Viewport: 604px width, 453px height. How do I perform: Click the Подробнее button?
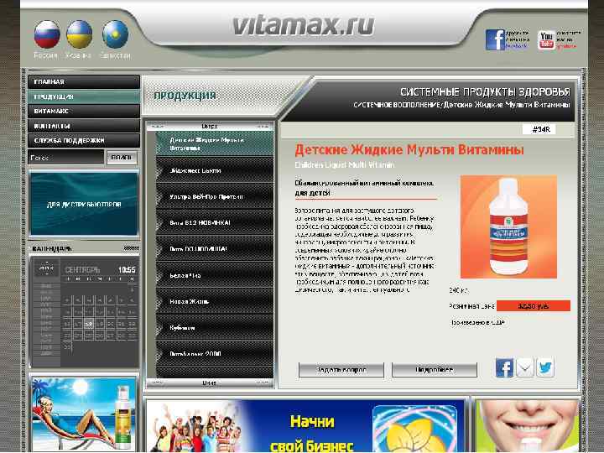[435, 370]
